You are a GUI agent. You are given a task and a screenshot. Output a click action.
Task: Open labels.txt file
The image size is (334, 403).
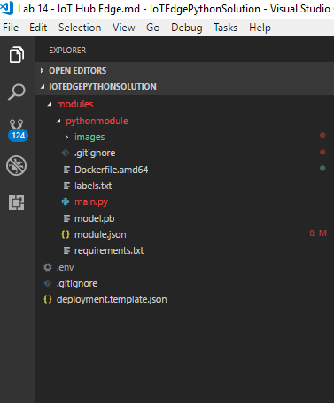(x=93, y=186)
